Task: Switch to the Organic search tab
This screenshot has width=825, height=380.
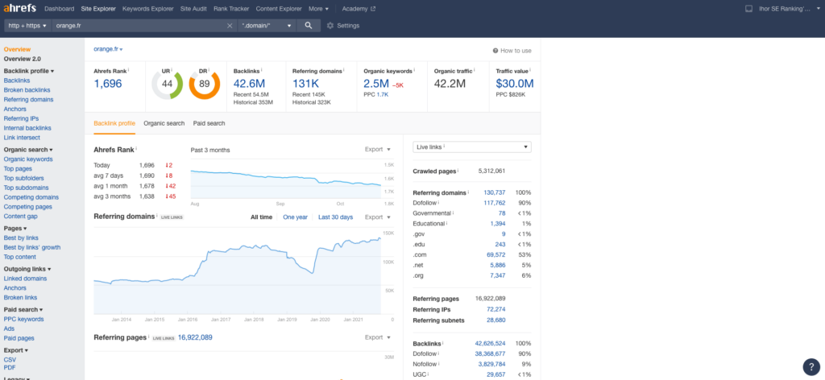Action: (164, 123)
